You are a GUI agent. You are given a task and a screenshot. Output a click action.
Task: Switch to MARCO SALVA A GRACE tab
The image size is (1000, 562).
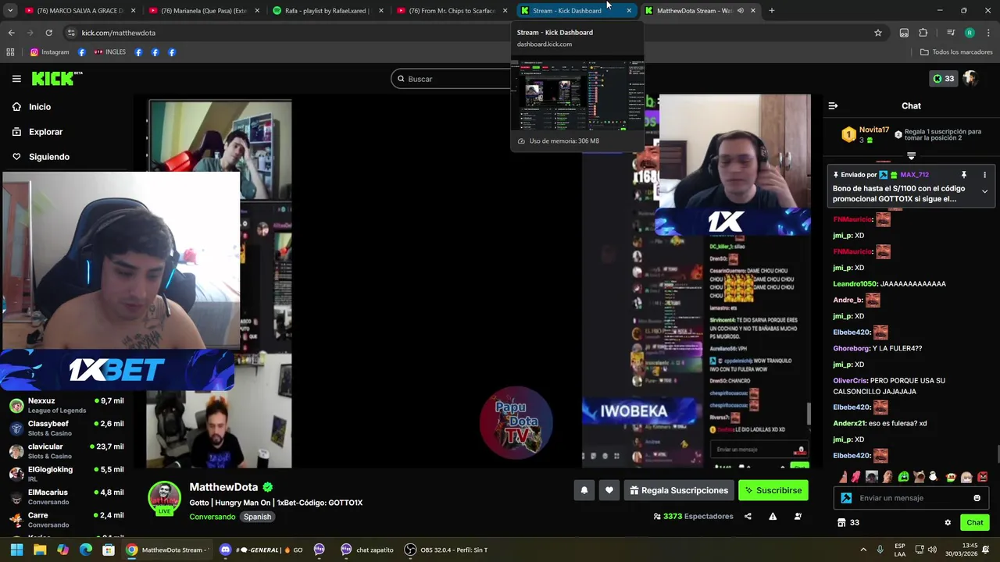pyautogui.click(x=80, y=11)
